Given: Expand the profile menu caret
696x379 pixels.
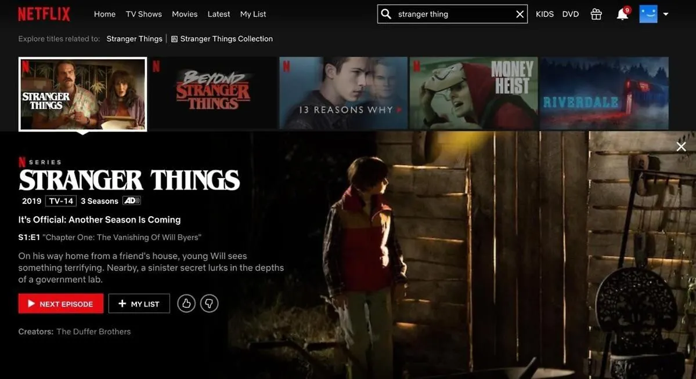Looking at the screenshot, I should coord(666,14).
